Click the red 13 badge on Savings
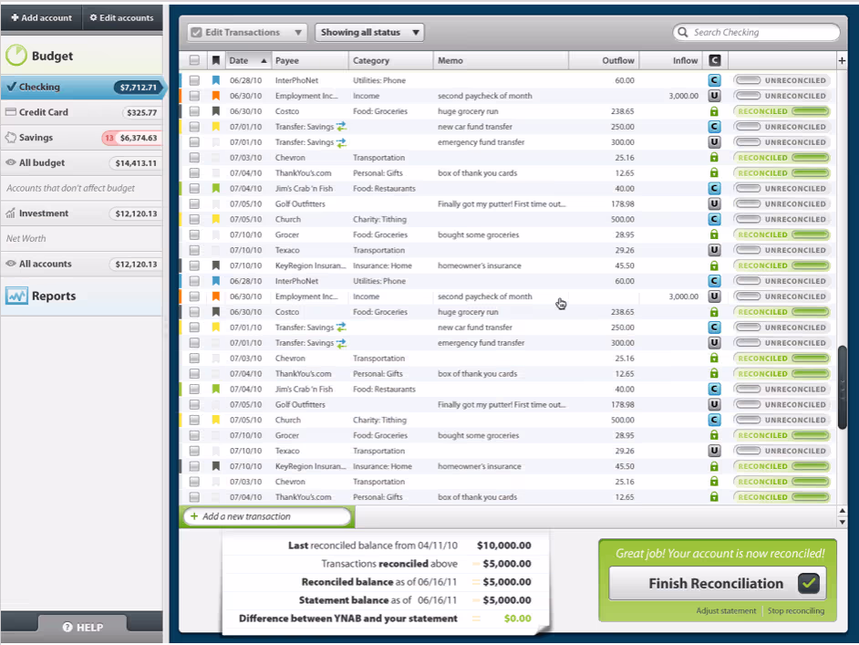 pos(109,138)
